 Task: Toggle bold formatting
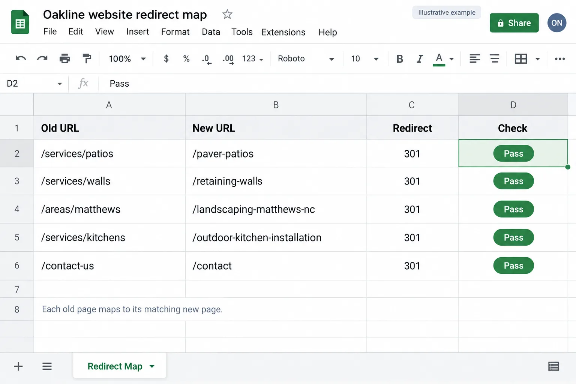(x=400, y=59)
